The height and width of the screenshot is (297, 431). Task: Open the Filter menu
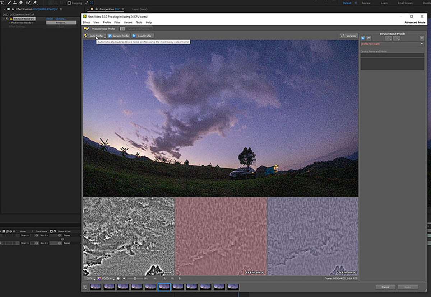point(117,22)
